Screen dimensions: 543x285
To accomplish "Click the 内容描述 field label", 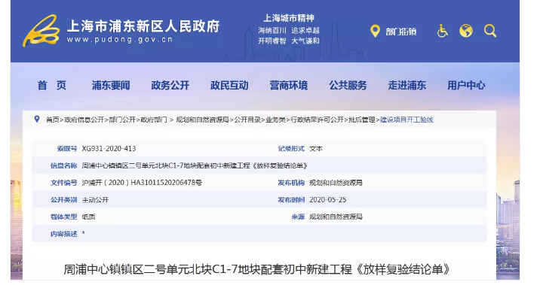I will [63, 234].
